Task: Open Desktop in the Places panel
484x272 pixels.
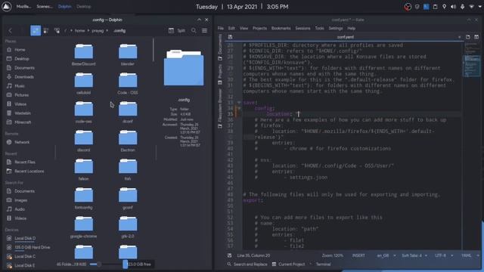Action: coord(22,59)
